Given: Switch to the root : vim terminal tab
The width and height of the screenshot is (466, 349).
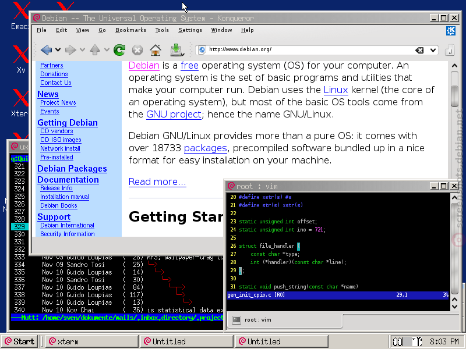Looking at the screenshot, I should click(285, 320).
